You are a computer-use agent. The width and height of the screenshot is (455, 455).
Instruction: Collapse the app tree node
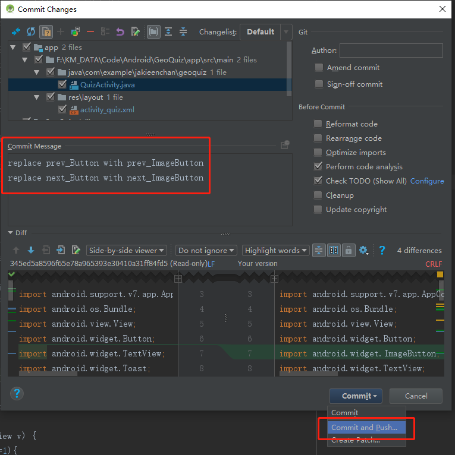(x=12, y=47)
